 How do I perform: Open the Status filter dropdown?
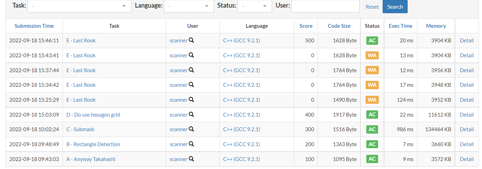tap(254, 6)
